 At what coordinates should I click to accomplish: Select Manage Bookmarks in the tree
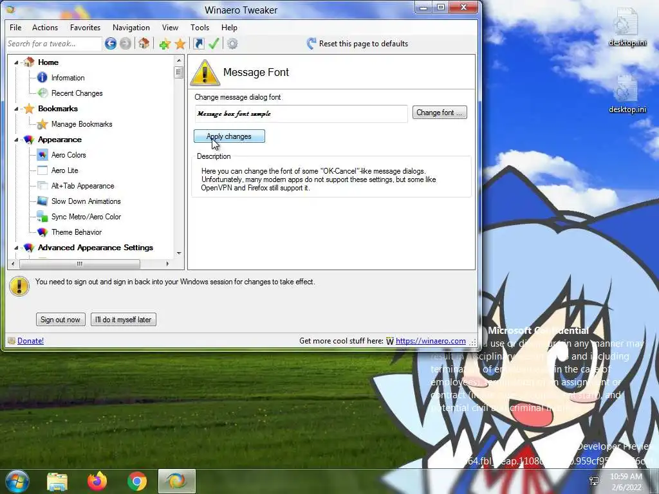pyautogui.click(x=82, y=124)
